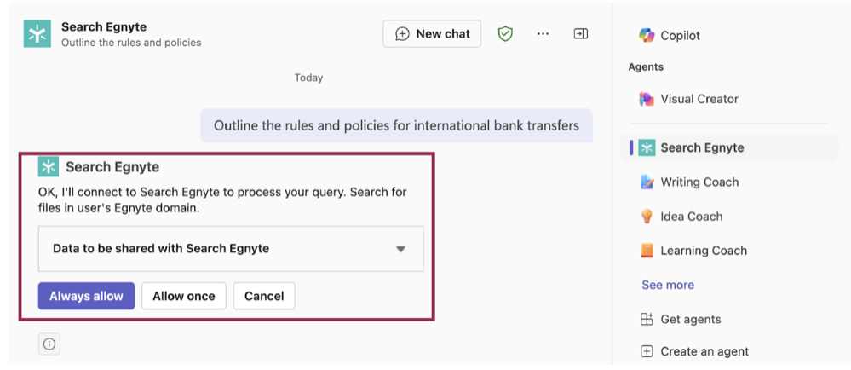Screen dimensions: 851x370
Task: Open the three-dot more options menu
Action: pos(543,34)
